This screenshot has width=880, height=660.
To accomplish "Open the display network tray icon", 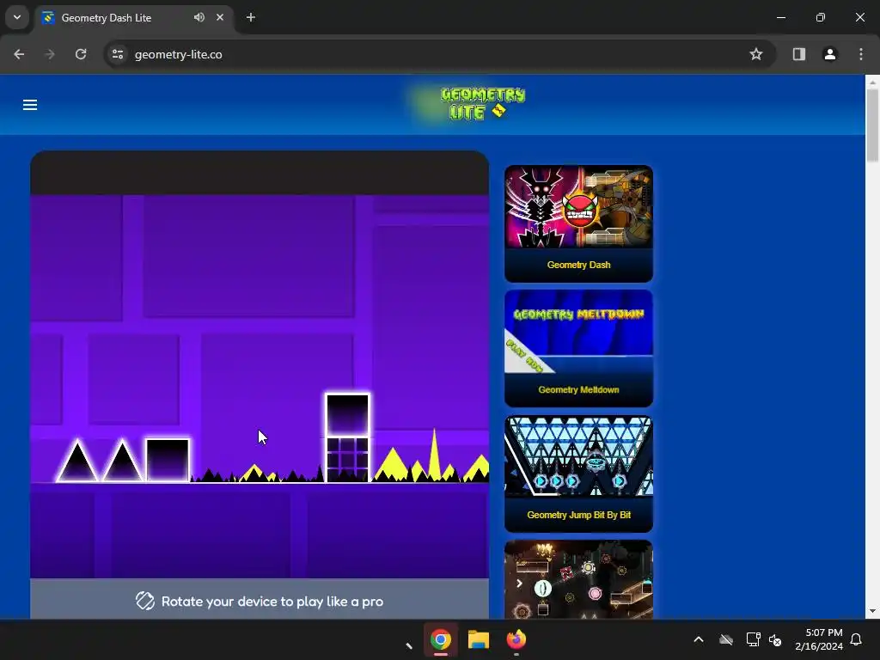I will pos(753,639).
